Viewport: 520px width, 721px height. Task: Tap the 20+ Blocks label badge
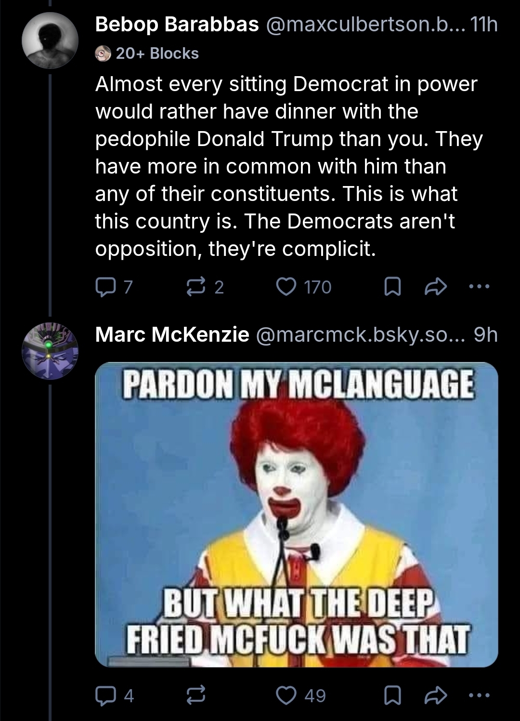147,53
